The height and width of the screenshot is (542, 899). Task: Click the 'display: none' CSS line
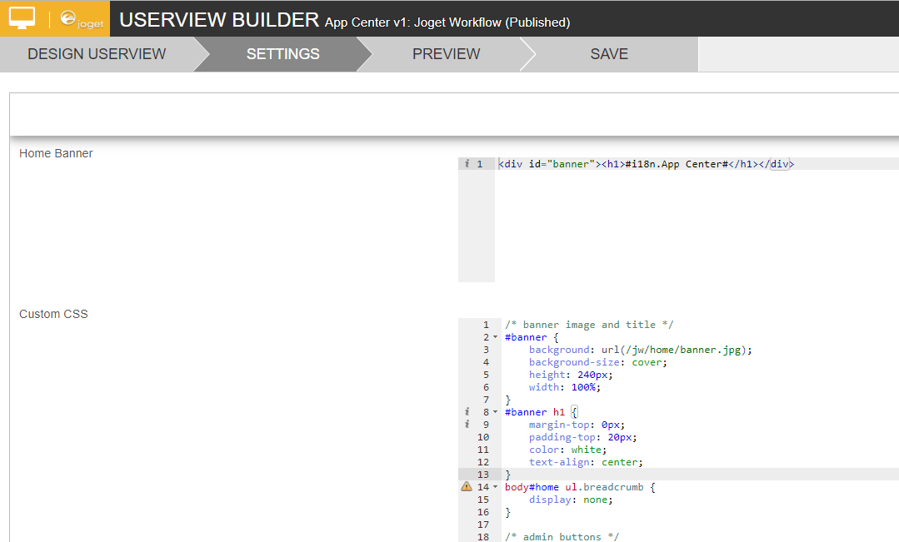(x=571, y=500)
